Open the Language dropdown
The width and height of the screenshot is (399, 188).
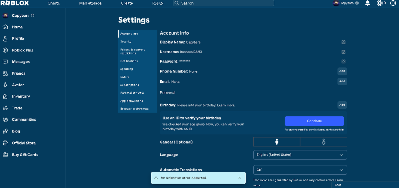tap(300, 155)
